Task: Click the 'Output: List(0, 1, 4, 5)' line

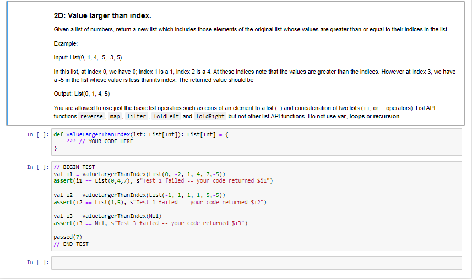Action: pyautogui.click(x=82, y=94)
